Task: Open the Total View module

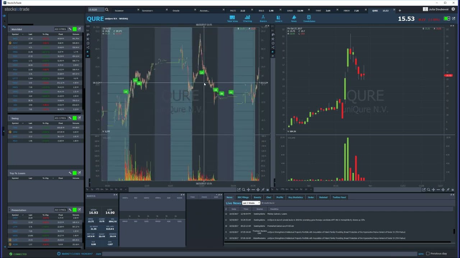Action: pyautogui.click(x=232, y=19)
